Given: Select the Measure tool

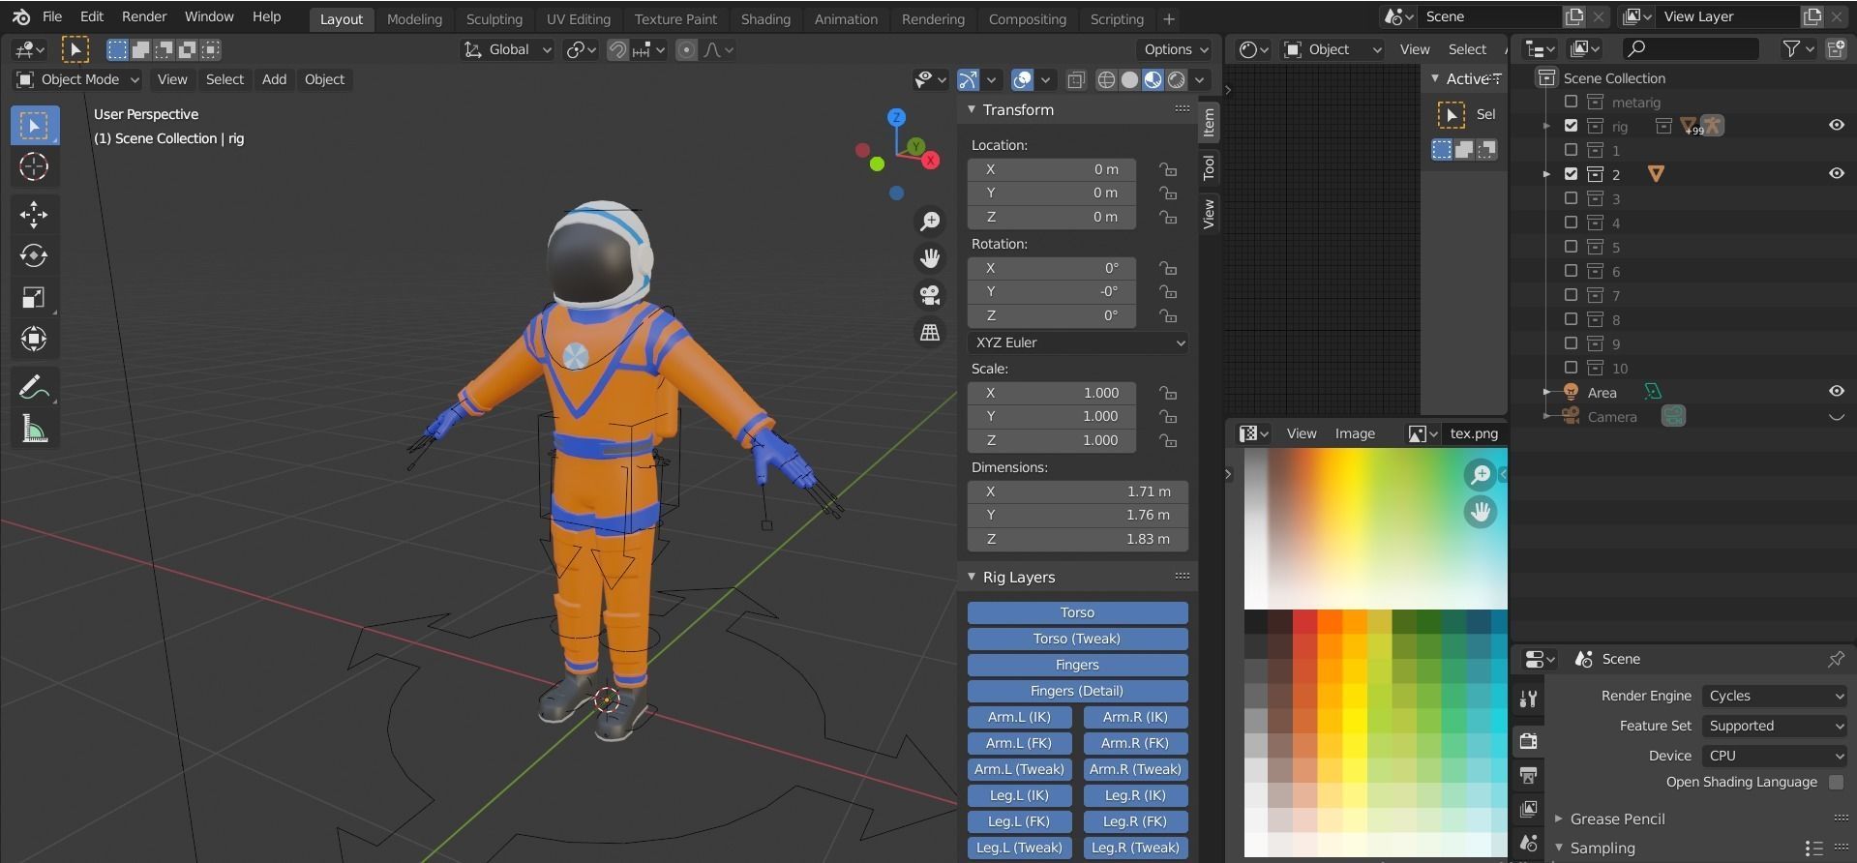Looking at the screenshot, I should tap(34, 430).
